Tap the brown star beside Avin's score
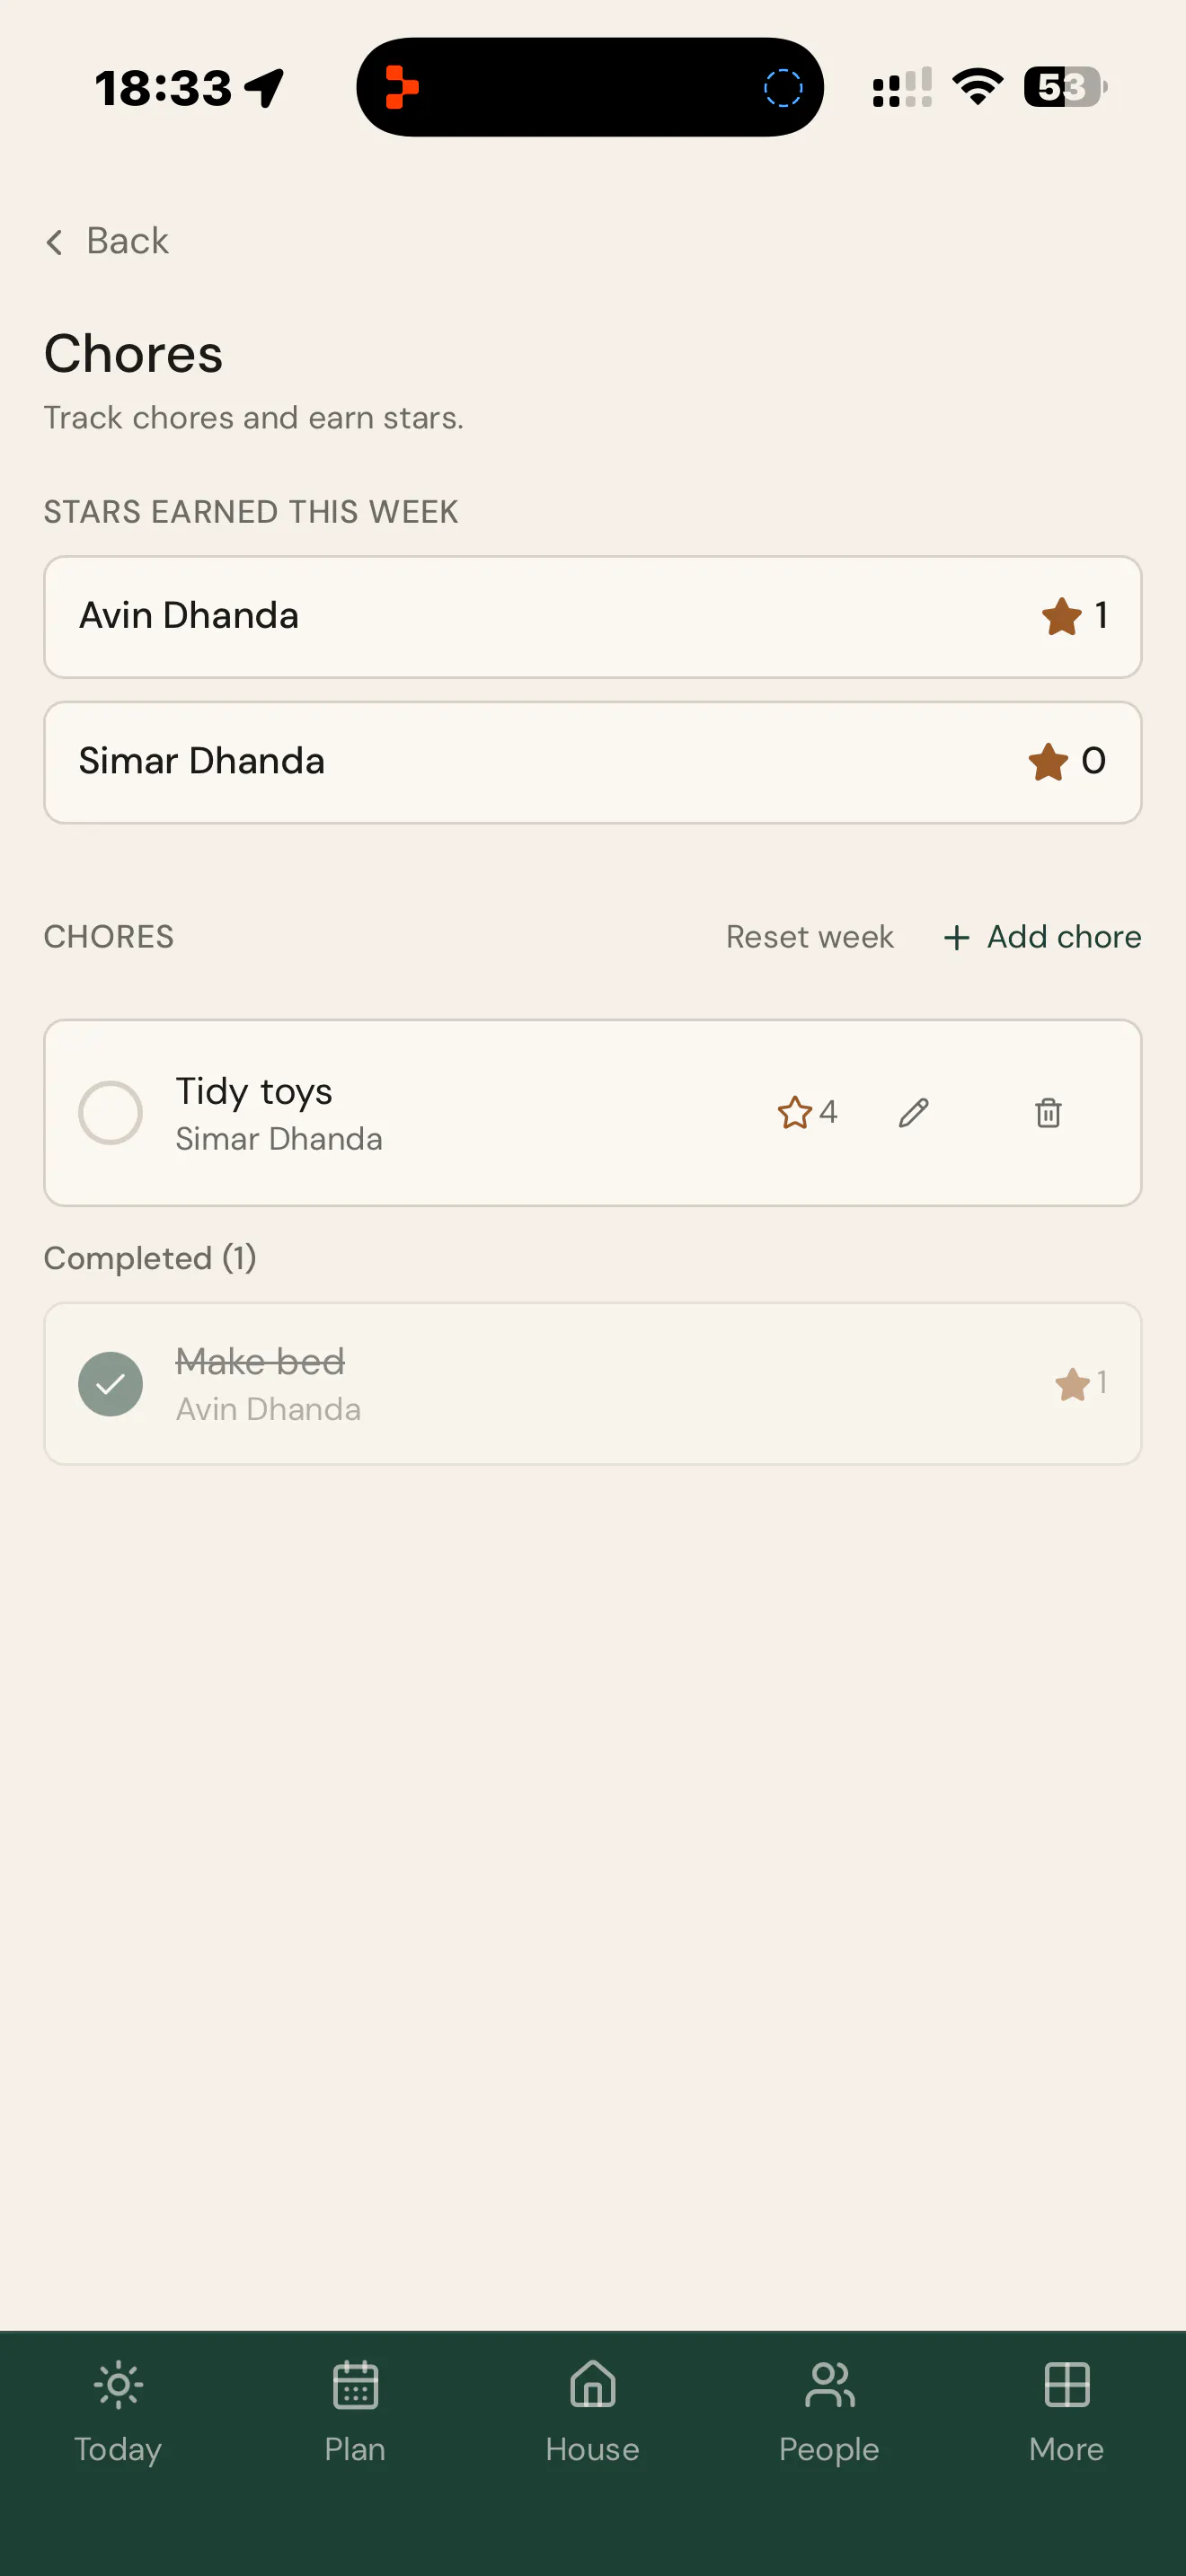The width and height of the screenshot is (1186, 2576). pyautogui.click(x=1061, y=616)
